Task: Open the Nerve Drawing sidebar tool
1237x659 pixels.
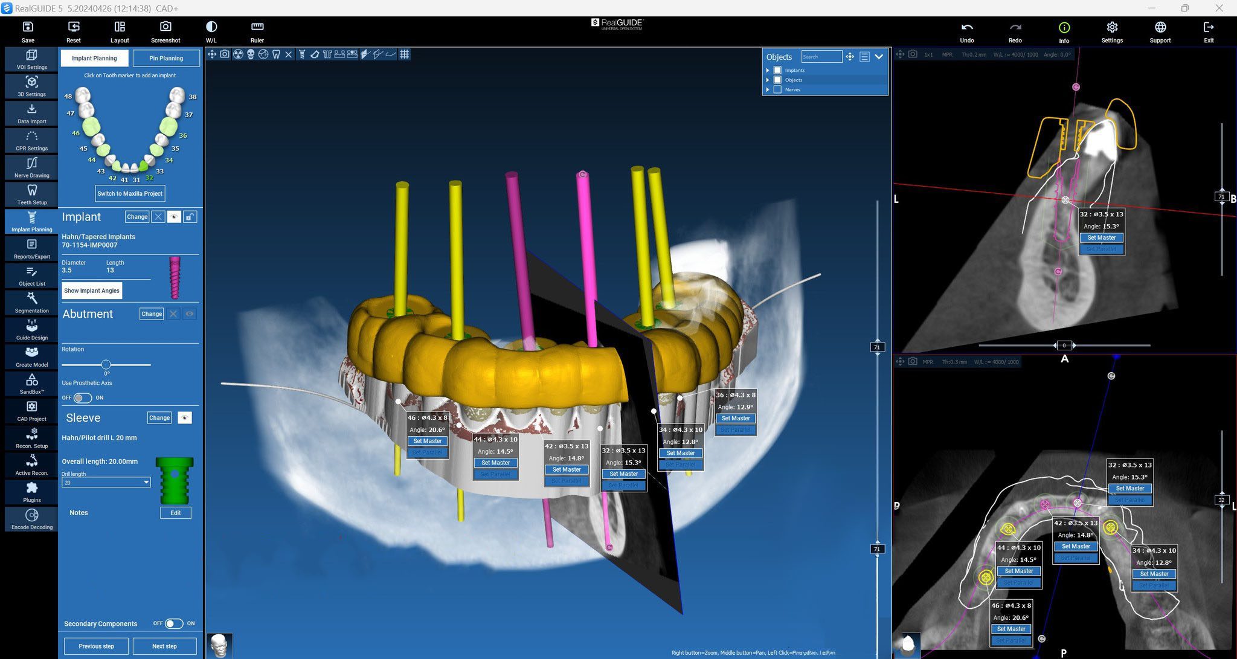Action: [x=31, y=167]
